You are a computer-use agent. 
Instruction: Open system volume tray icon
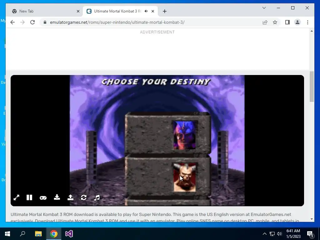[279, 234]
